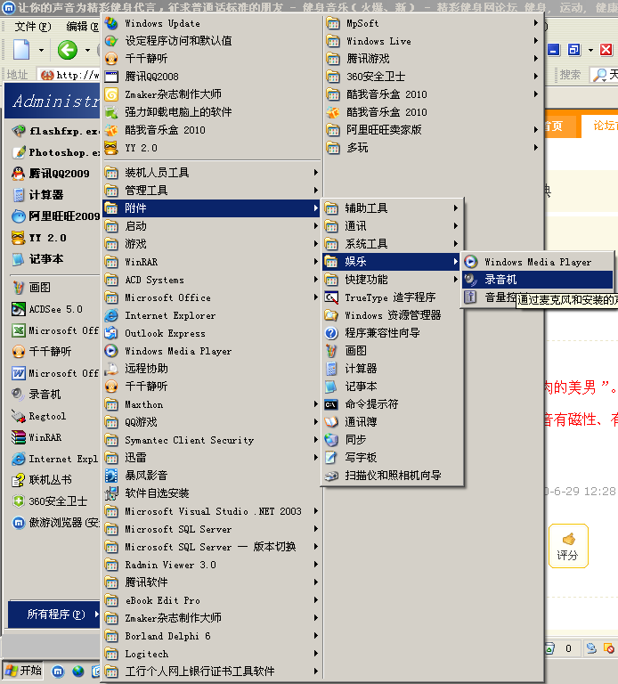Viewport: 618px width, 684px height.
Task: Expand the 装机人员工具 folder arrow
Action: tap(316, 173)
